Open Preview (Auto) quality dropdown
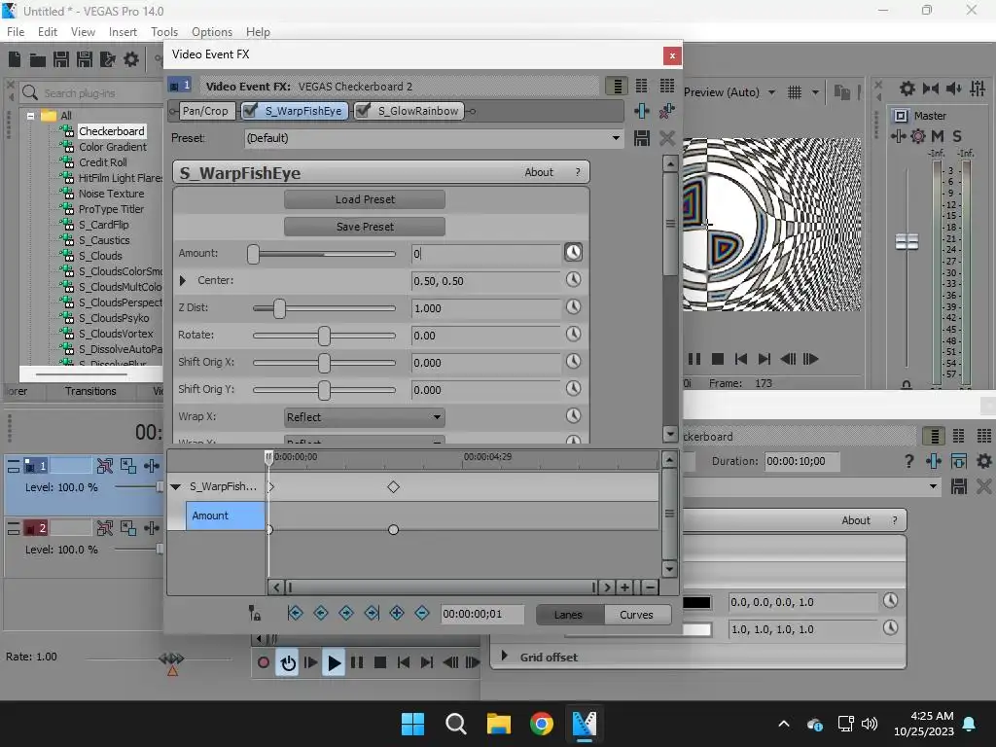This screenshot has width=996, height=747. [771, 92]
